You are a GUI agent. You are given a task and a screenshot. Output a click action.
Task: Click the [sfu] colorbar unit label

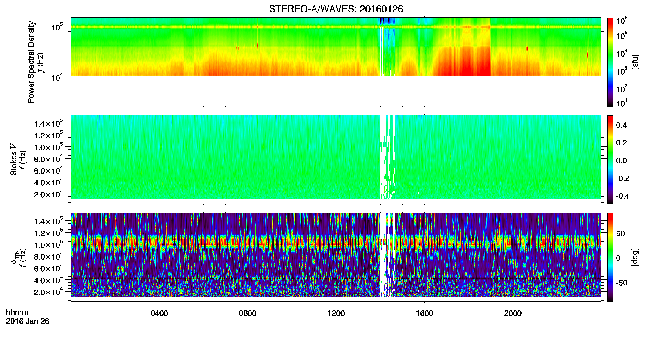[635, 62]
